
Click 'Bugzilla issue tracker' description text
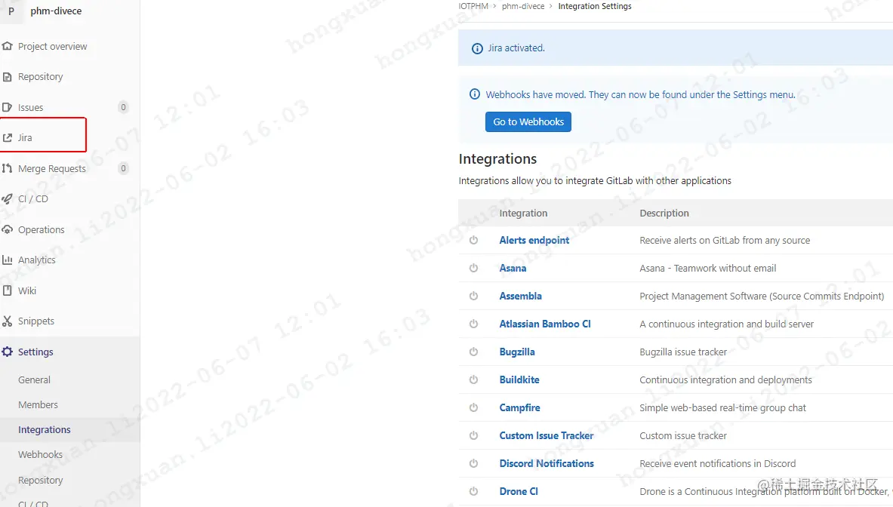[683, 352]
